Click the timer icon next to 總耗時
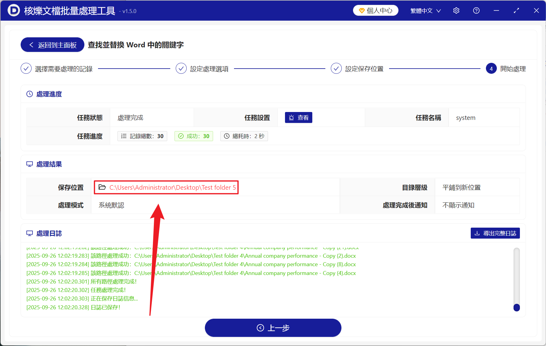Viewport: 546px width, 346px height. coord(226,136)
